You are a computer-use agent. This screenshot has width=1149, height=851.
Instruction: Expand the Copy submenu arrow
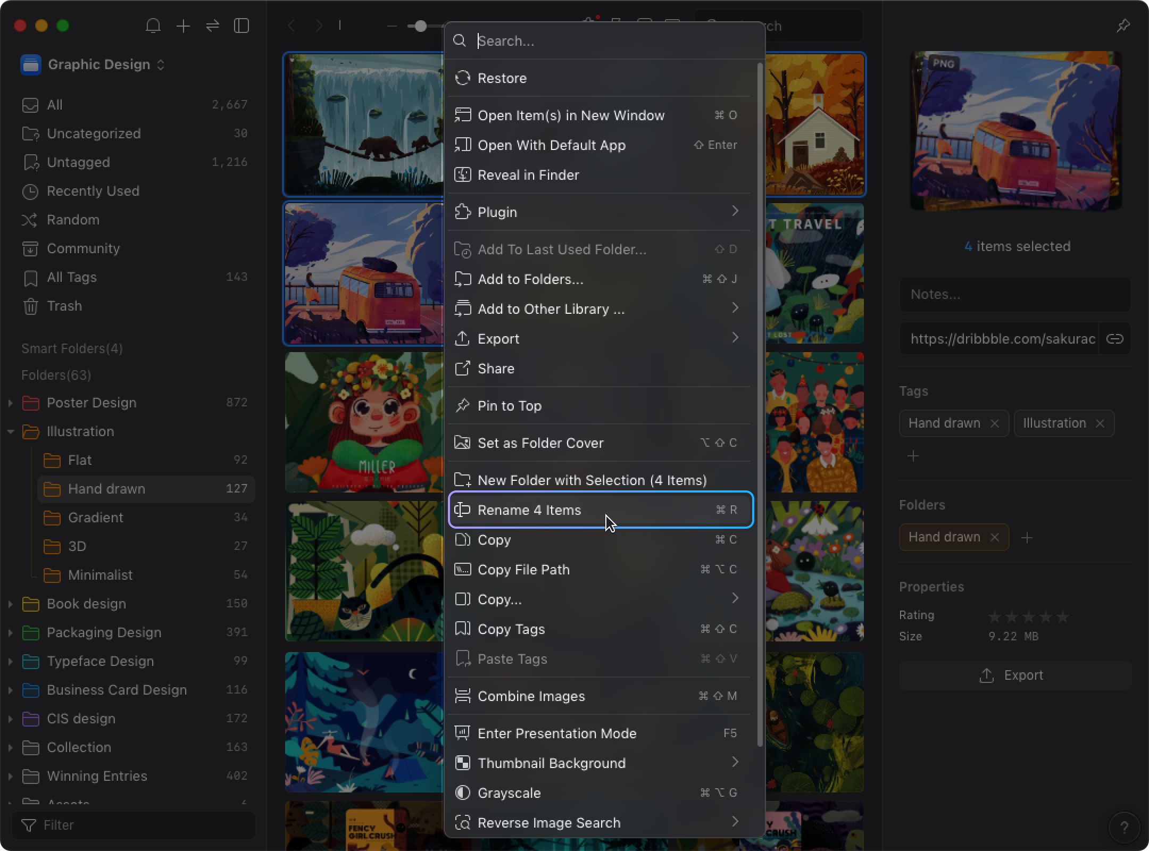tap(735, 599)
